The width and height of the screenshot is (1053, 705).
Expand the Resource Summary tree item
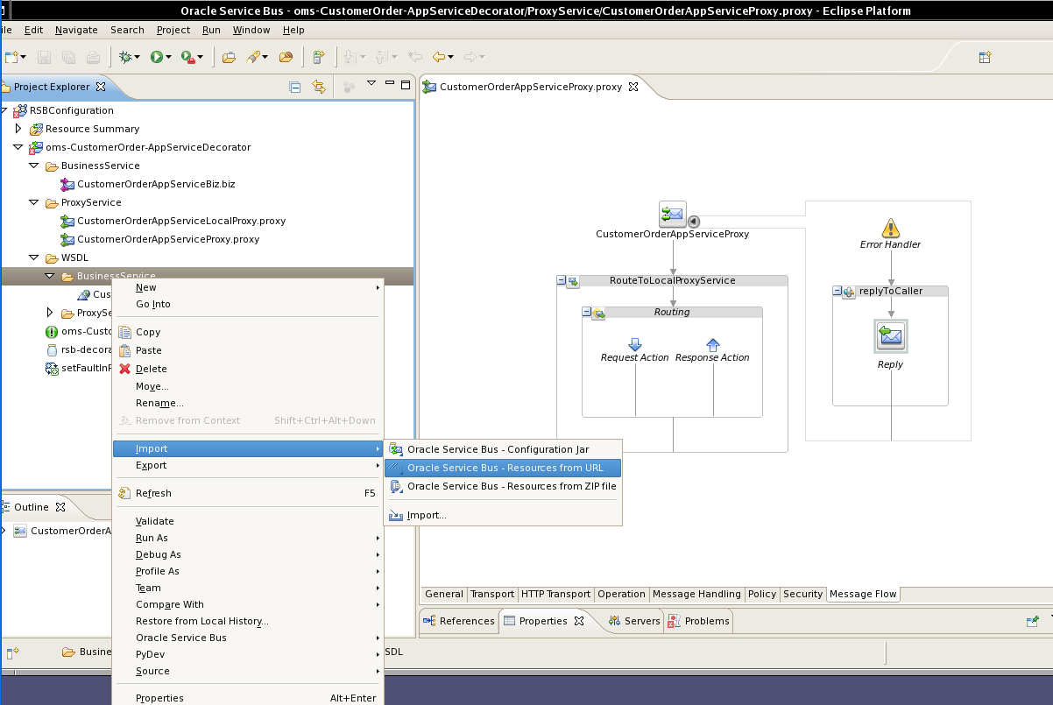[18, 129]
